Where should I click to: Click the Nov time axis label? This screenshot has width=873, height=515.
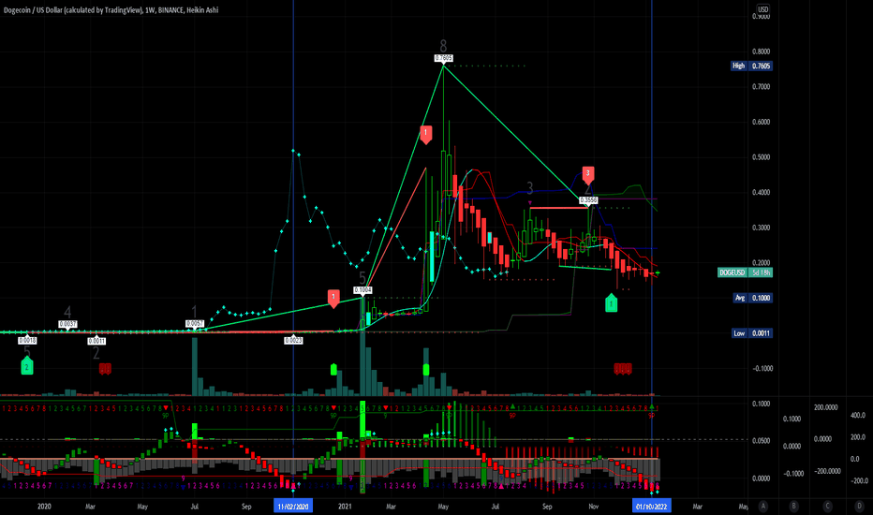594,506
